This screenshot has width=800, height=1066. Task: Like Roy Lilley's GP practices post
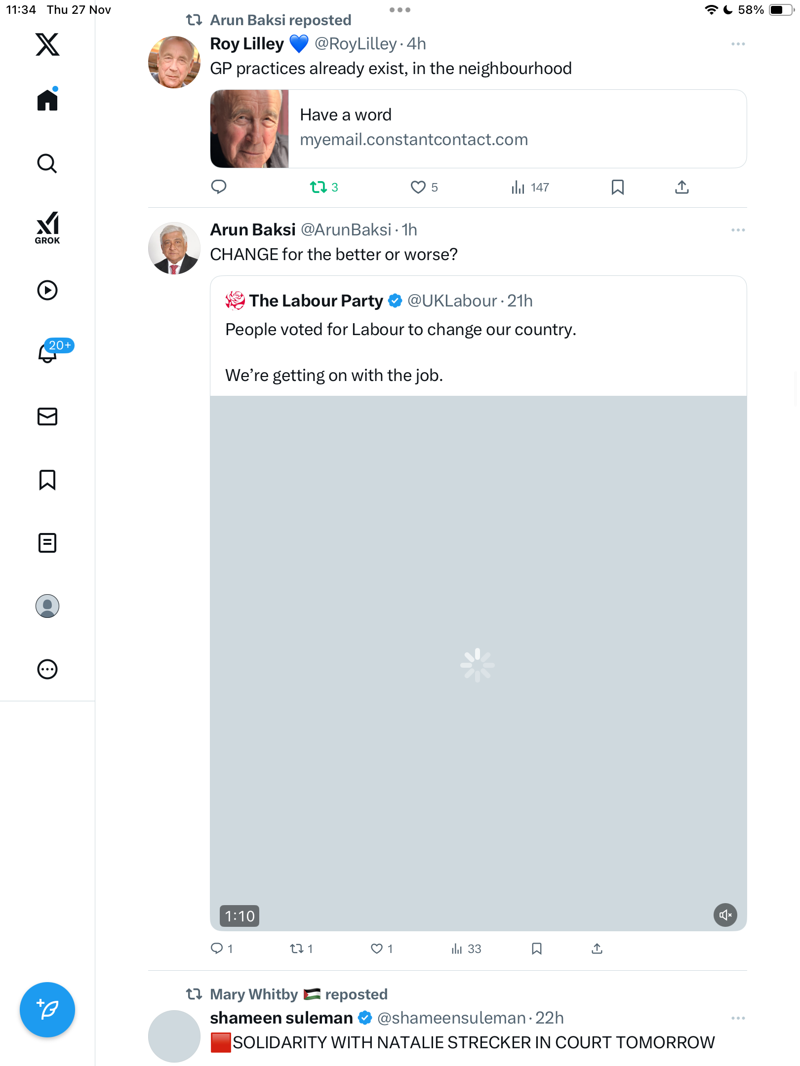[418, 188]
